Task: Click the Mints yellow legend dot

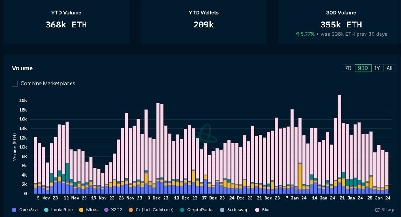Action: (x=81, y=210)
